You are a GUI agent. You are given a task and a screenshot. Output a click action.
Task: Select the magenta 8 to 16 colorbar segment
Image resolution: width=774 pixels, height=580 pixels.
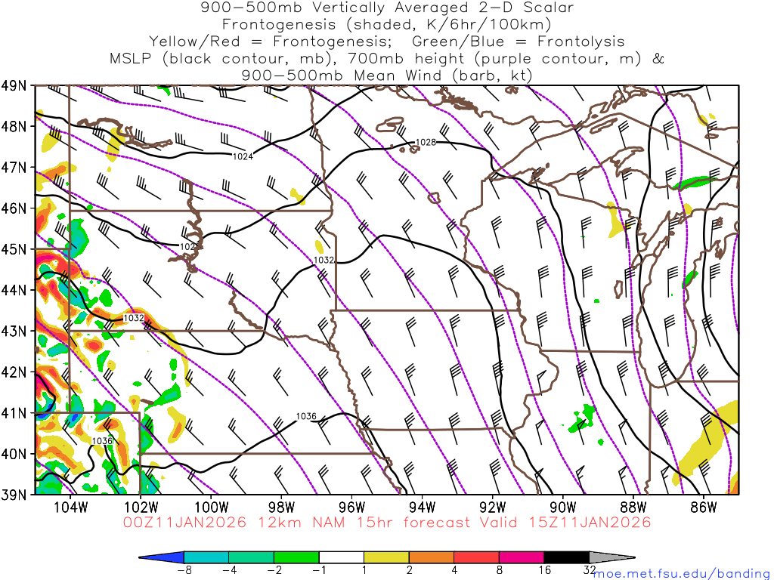(x=522, y=557)
